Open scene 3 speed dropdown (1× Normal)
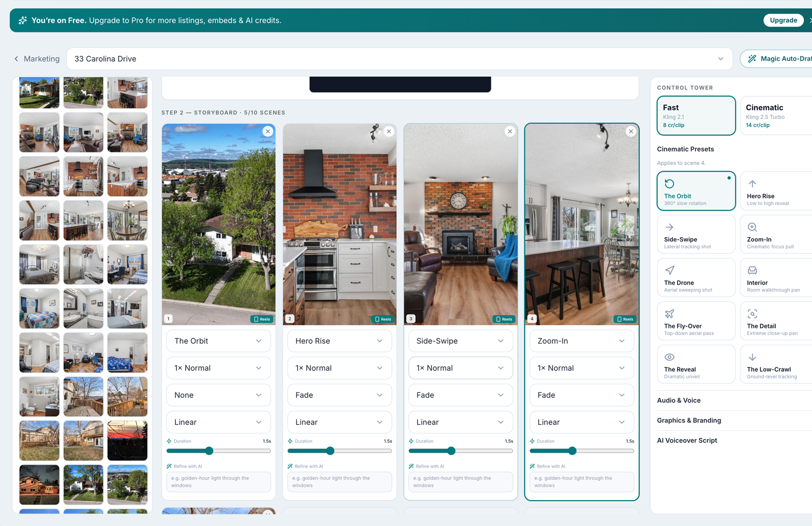The image size is (812, 526). click(461, 368)
